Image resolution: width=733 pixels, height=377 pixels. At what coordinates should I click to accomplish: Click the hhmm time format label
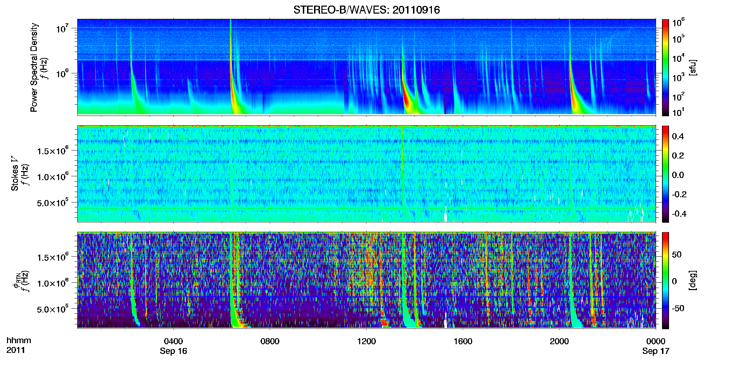[19, 341]
